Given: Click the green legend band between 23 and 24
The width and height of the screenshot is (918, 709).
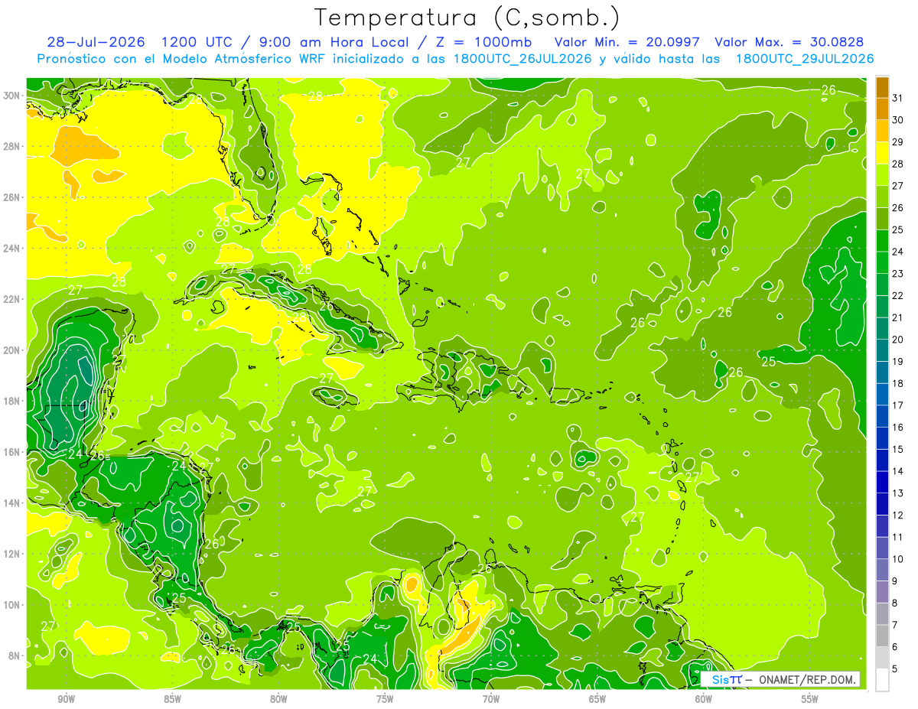Looking at the screenshot, I should pos(882,262).
